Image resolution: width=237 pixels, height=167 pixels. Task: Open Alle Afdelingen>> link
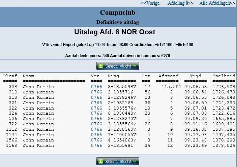tap(217, 3)
